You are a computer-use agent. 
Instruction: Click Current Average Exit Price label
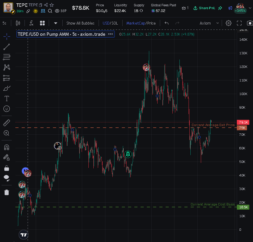pyautogui.click(x=213, y=125)
